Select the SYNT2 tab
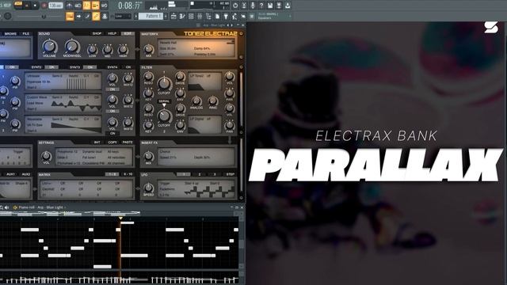 [36, 67]
